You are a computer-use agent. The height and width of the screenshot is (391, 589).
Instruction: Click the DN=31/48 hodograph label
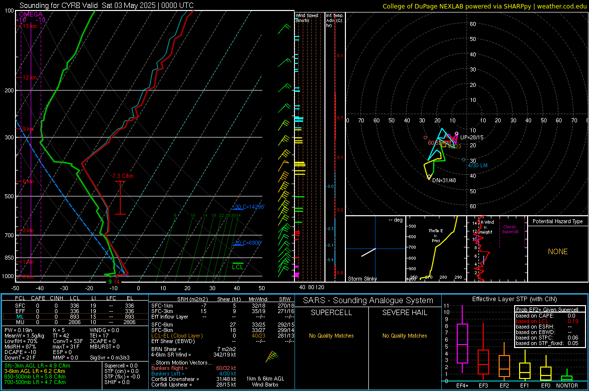tap(444, 180)
